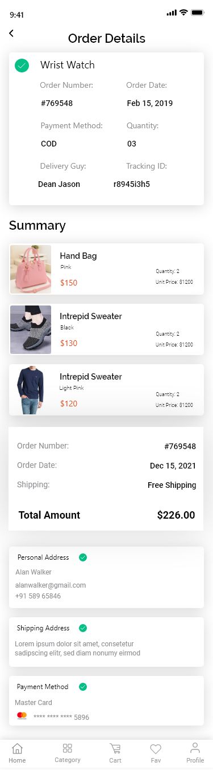Open the black shoes product thumbnail
The image size is (213, 770).
[x=31, y=329]
